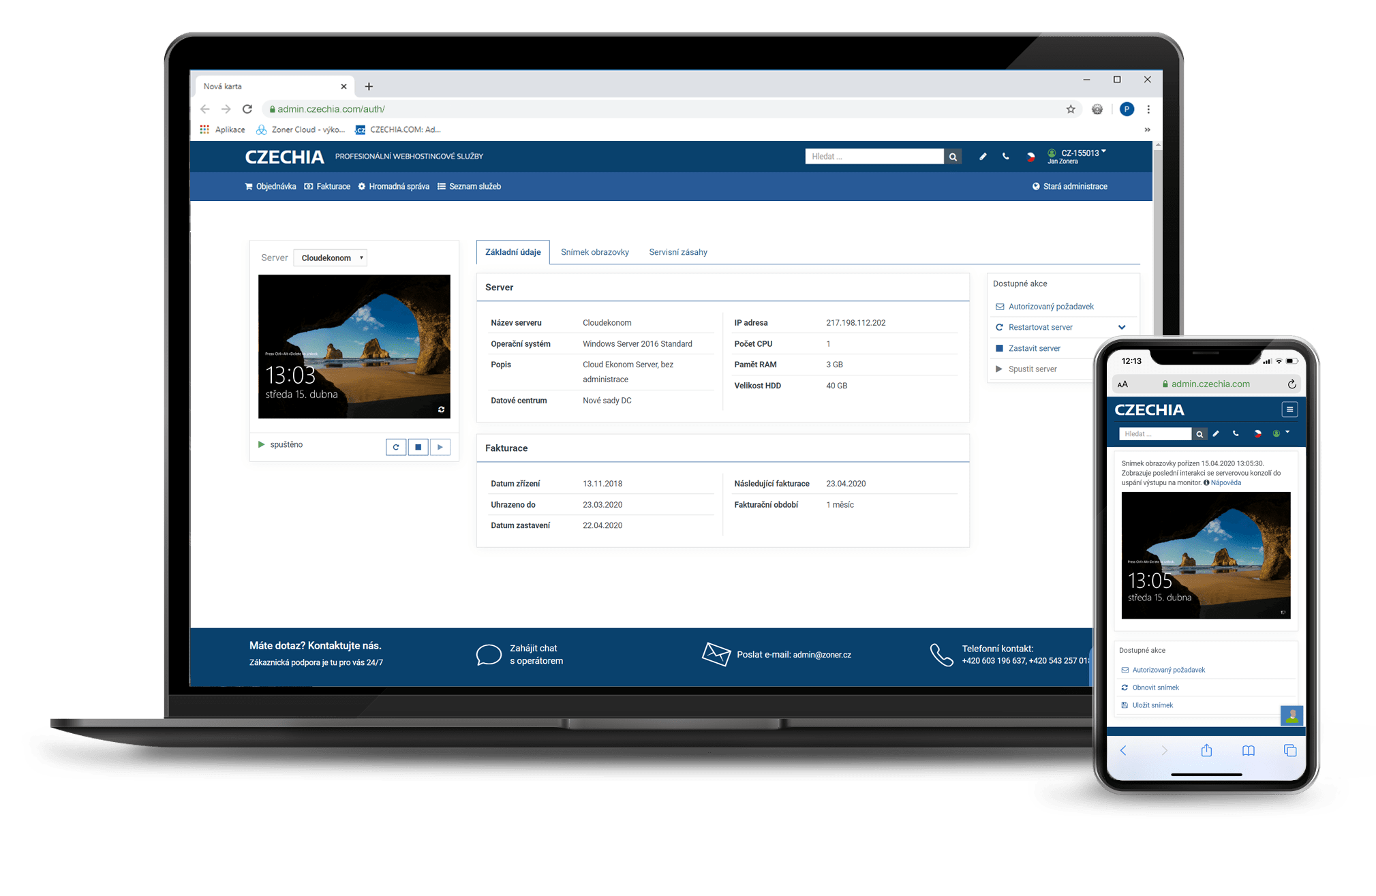Open Aplikace apps grid bookmark
Image resolution: width=1376 pixels, height=896 pixels.
coord(222,129)
